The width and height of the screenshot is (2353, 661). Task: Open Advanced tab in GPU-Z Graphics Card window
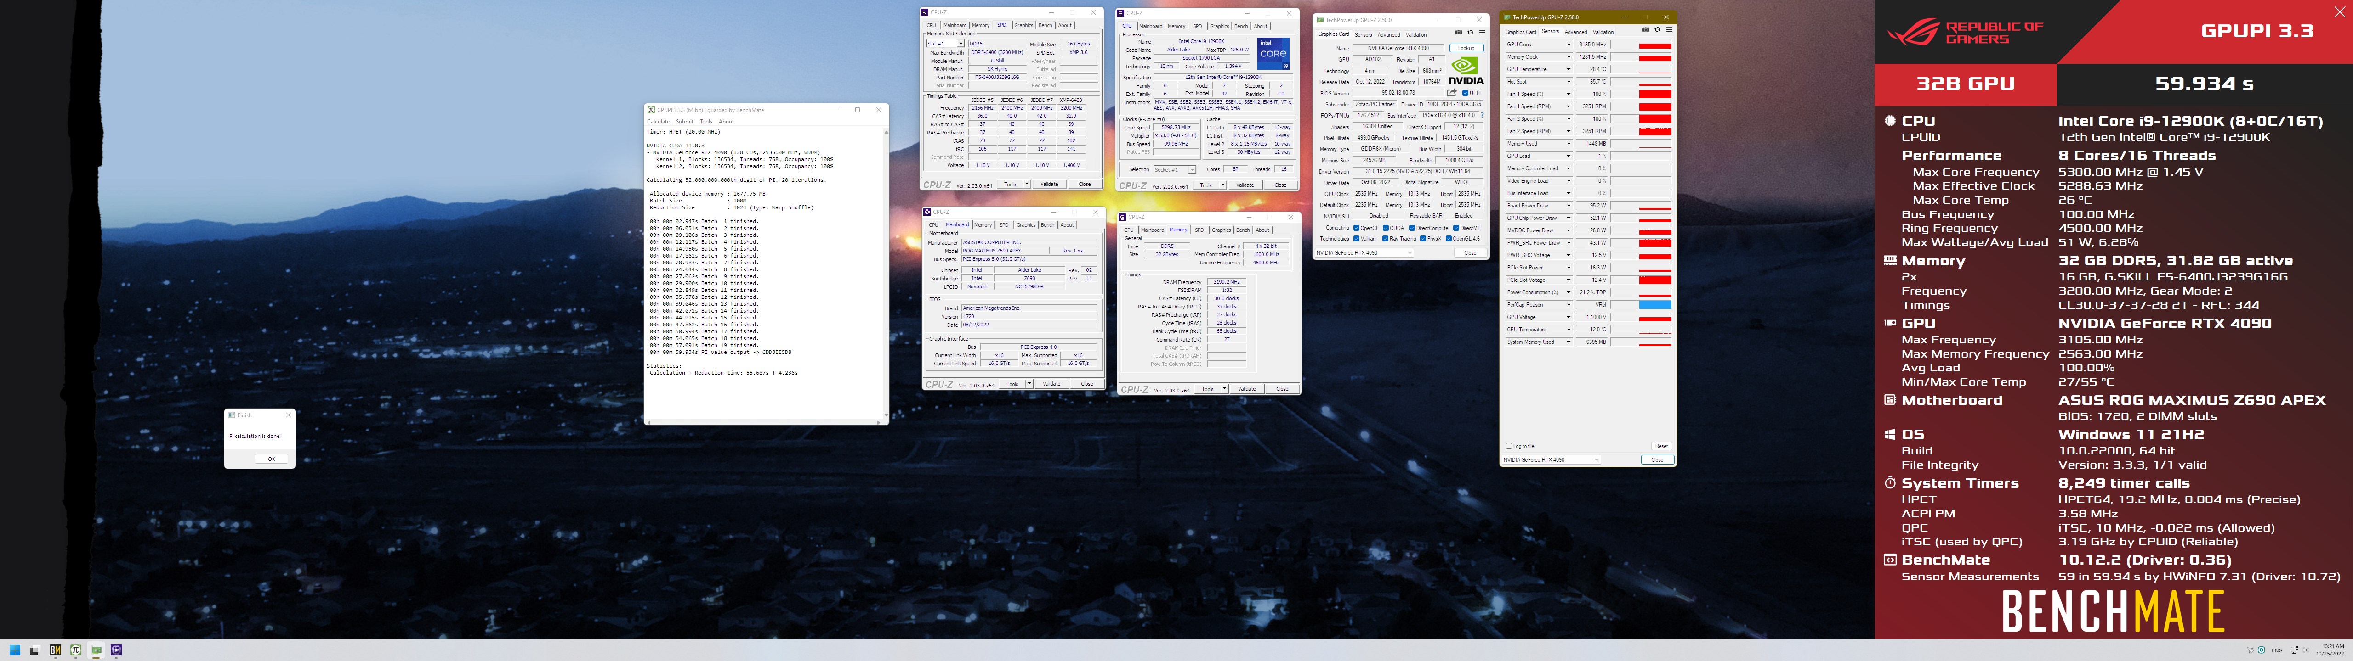(1388, 35)
